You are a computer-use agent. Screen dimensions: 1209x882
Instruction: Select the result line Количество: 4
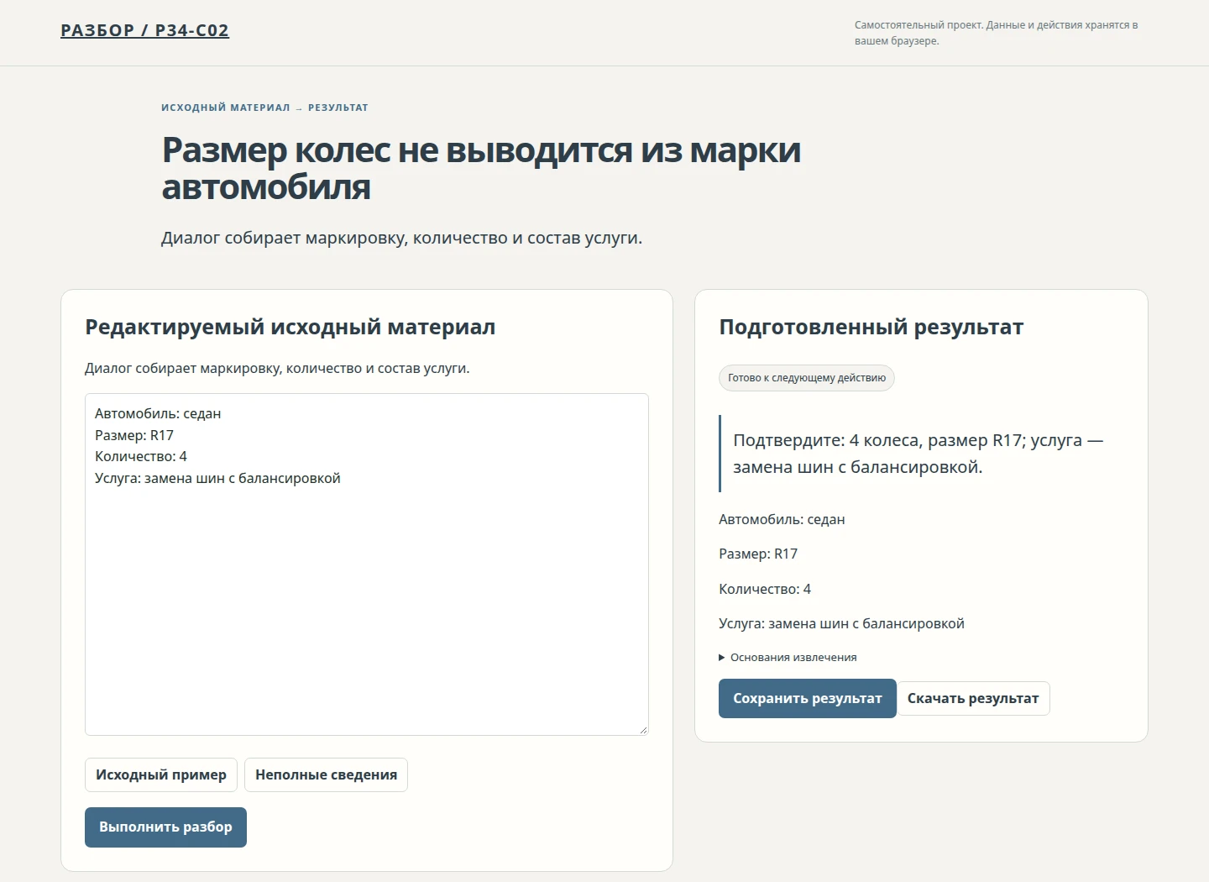click(x=765, y=590)
